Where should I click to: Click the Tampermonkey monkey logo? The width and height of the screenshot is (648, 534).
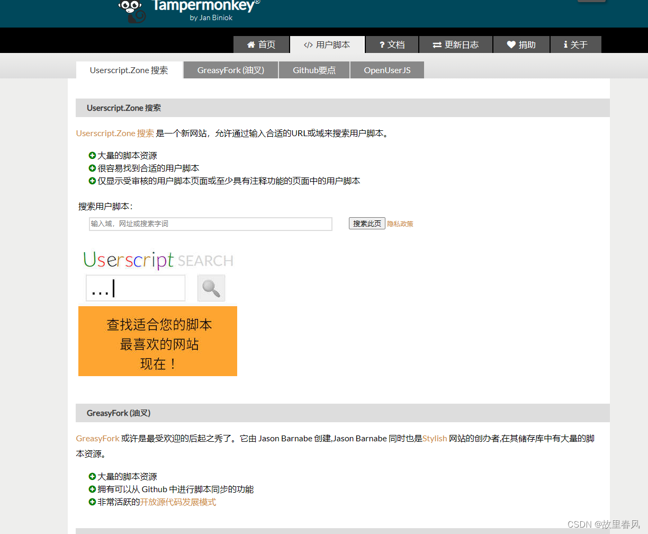132,11
